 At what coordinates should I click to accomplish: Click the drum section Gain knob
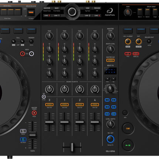coord(128,13)
